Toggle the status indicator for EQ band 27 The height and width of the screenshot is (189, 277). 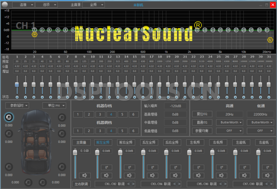pyautogui.click(x=235, y=97)
